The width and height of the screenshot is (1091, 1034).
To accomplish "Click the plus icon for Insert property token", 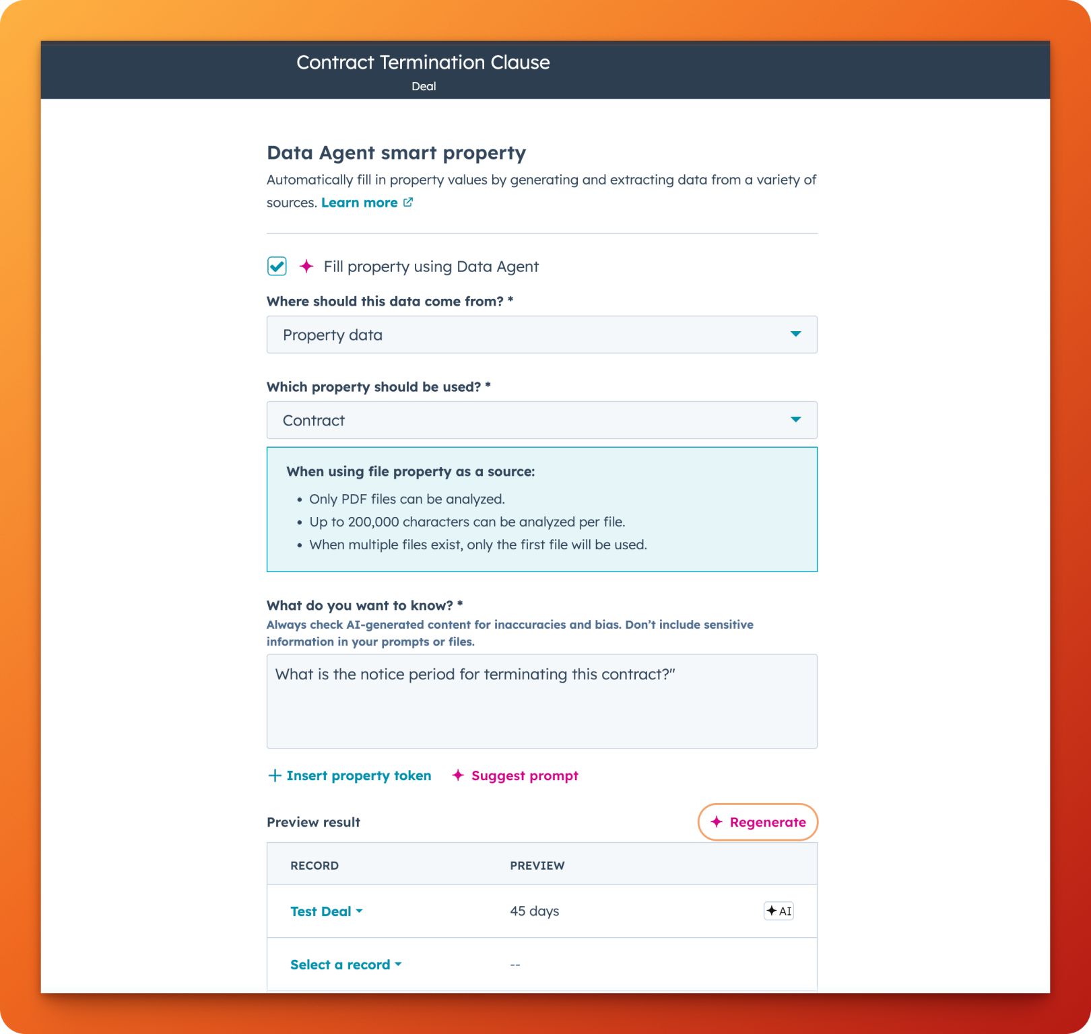I will (275, 775).
